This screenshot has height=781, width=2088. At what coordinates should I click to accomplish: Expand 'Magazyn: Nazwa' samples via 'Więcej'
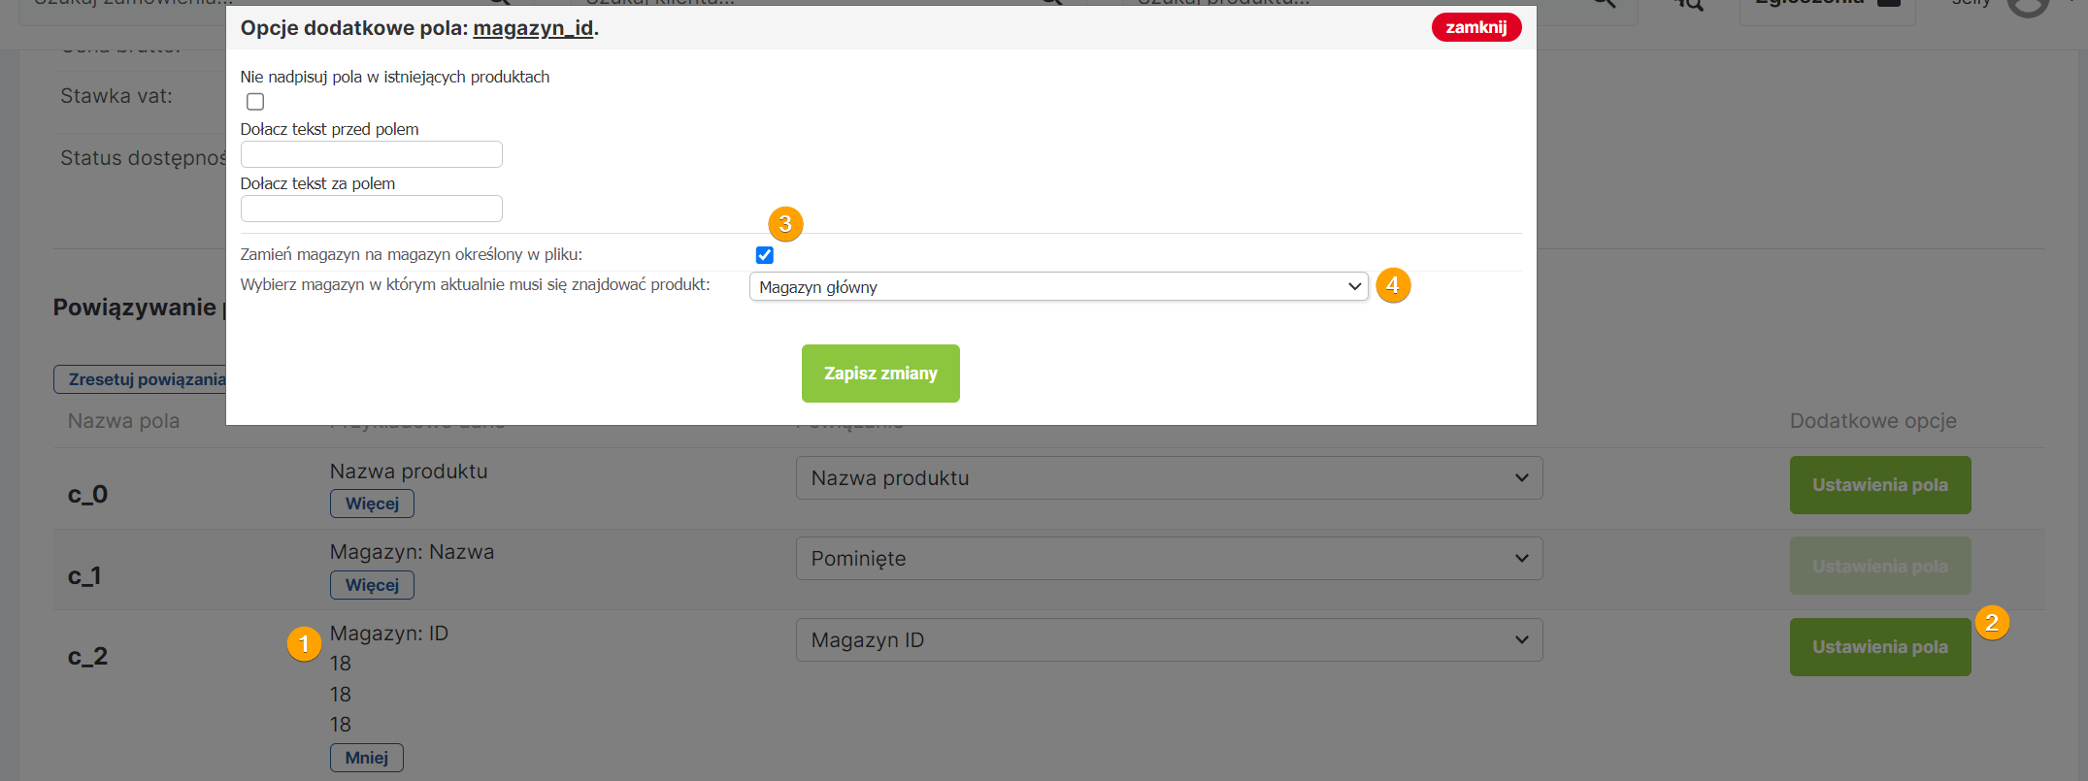(x=372, y=585)
